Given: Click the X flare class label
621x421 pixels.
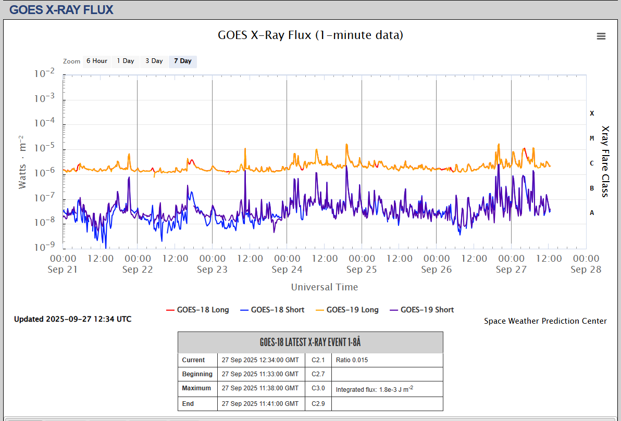Looking at the screenshot, I should pyautogui.click(x=592, y=113).
